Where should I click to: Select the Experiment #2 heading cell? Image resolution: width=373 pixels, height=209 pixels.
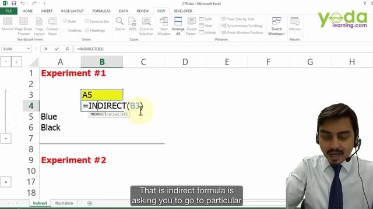(60, 160)
